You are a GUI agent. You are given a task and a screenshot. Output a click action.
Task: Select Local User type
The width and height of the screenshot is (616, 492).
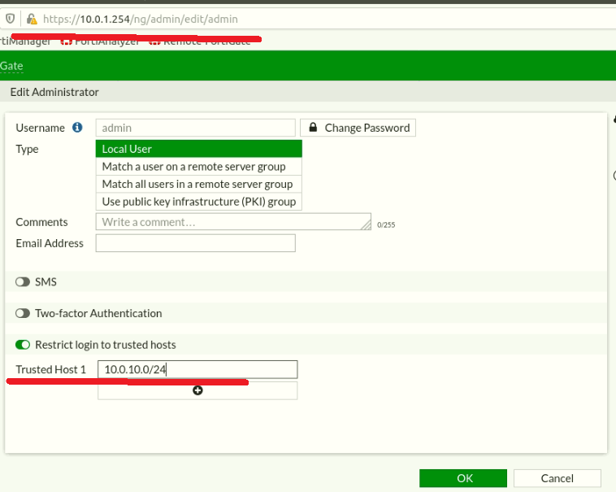click(x=199, y=149)
